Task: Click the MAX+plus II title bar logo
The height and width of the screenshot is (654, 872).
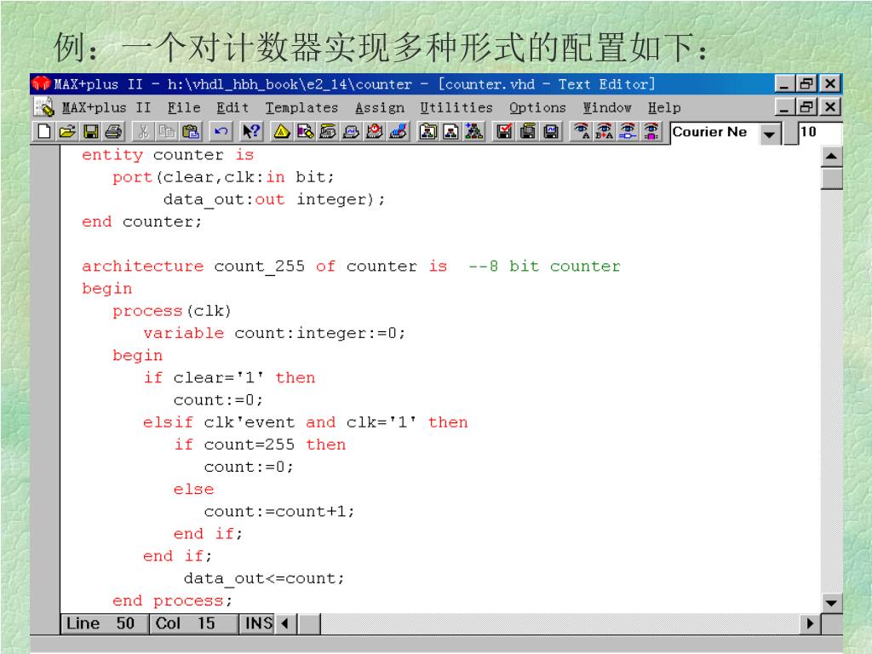Action: coord(41,84)
